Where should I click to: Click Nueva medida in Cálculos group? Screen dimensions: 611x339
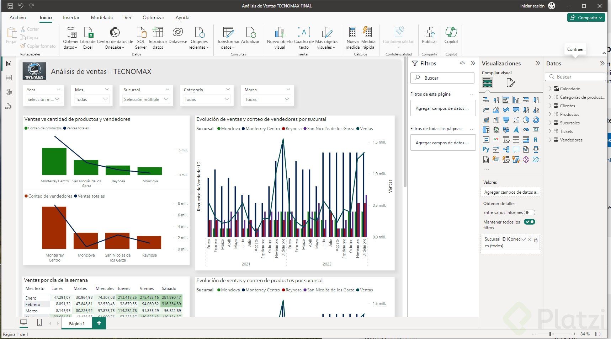tap(352, 33)
